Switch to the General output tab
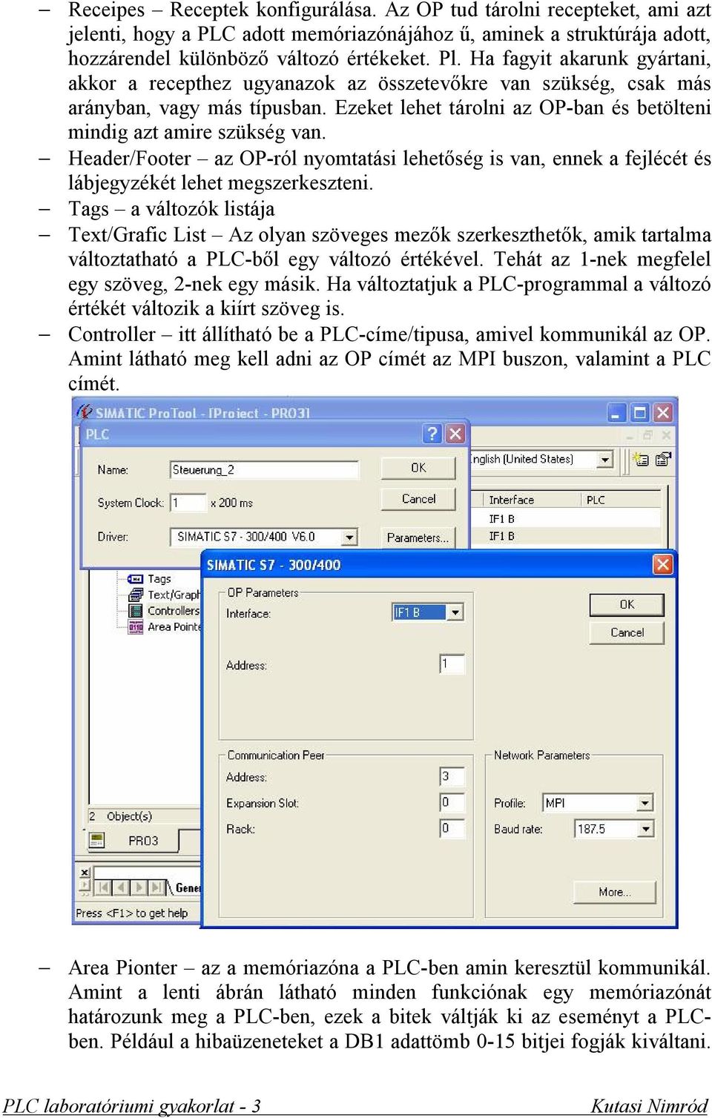The width and height of the screenshot is (712, 1118). (x=188, y=887)
